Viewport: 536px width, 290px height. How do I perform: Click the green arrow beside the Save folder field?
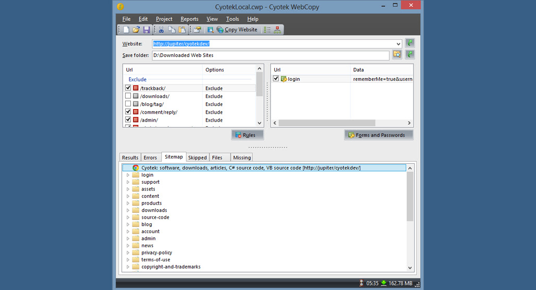click(410, 54)
